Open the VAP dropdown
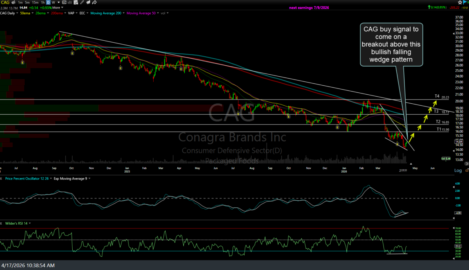 [x=77, y=13]
